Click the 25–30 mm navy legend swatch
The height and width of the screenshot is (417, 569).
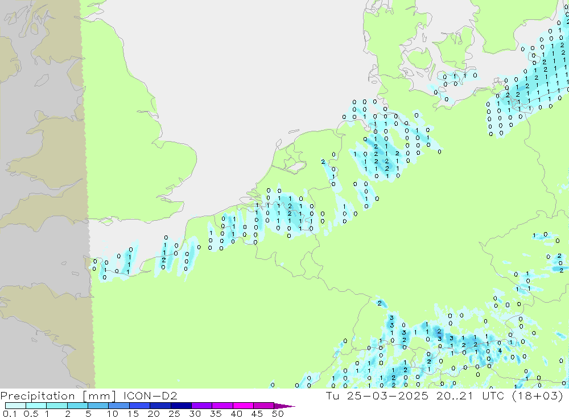pos(181,406)
